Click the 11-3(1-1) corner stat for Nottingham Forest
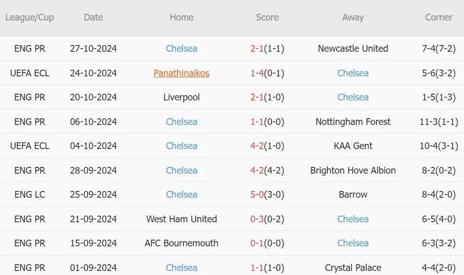Screen dimensions: 464x275 (x=438, y=121)
